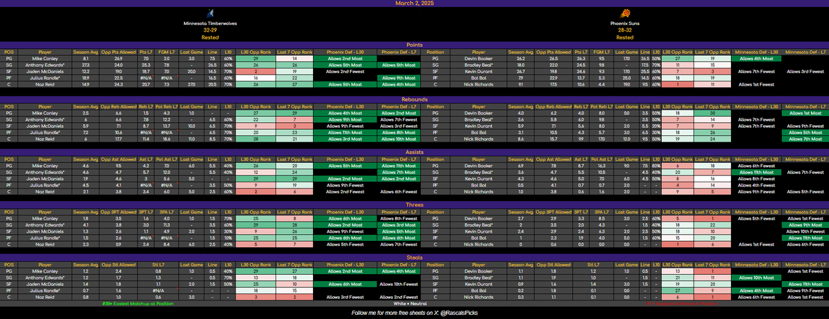Select the Points section banner

(x=414, y=45)
